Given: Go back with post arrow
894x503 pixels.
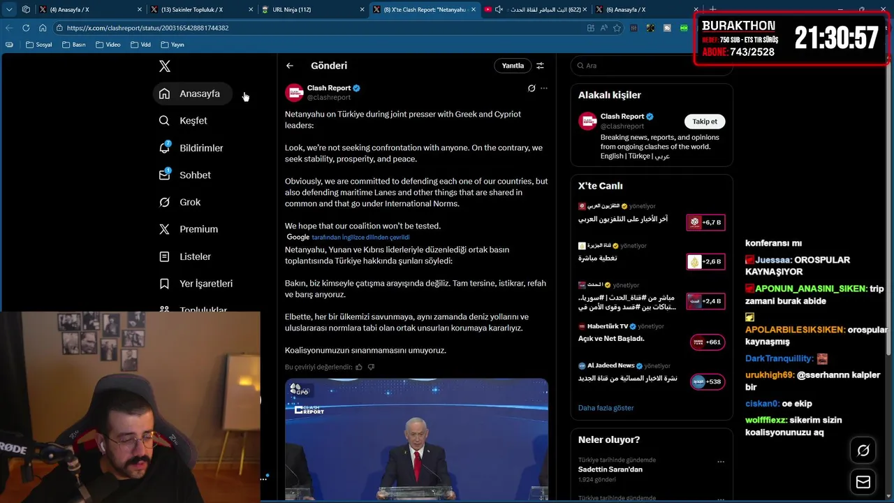Looking at the screenshot, I should coord(290,66).
